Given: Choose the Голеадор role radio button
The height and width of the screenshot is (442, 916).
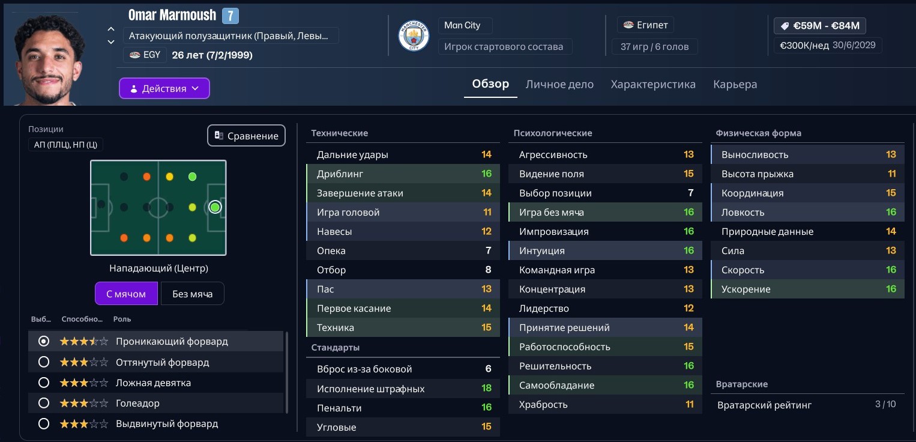Looking at the screenshot, I should [x=43, y=403].
